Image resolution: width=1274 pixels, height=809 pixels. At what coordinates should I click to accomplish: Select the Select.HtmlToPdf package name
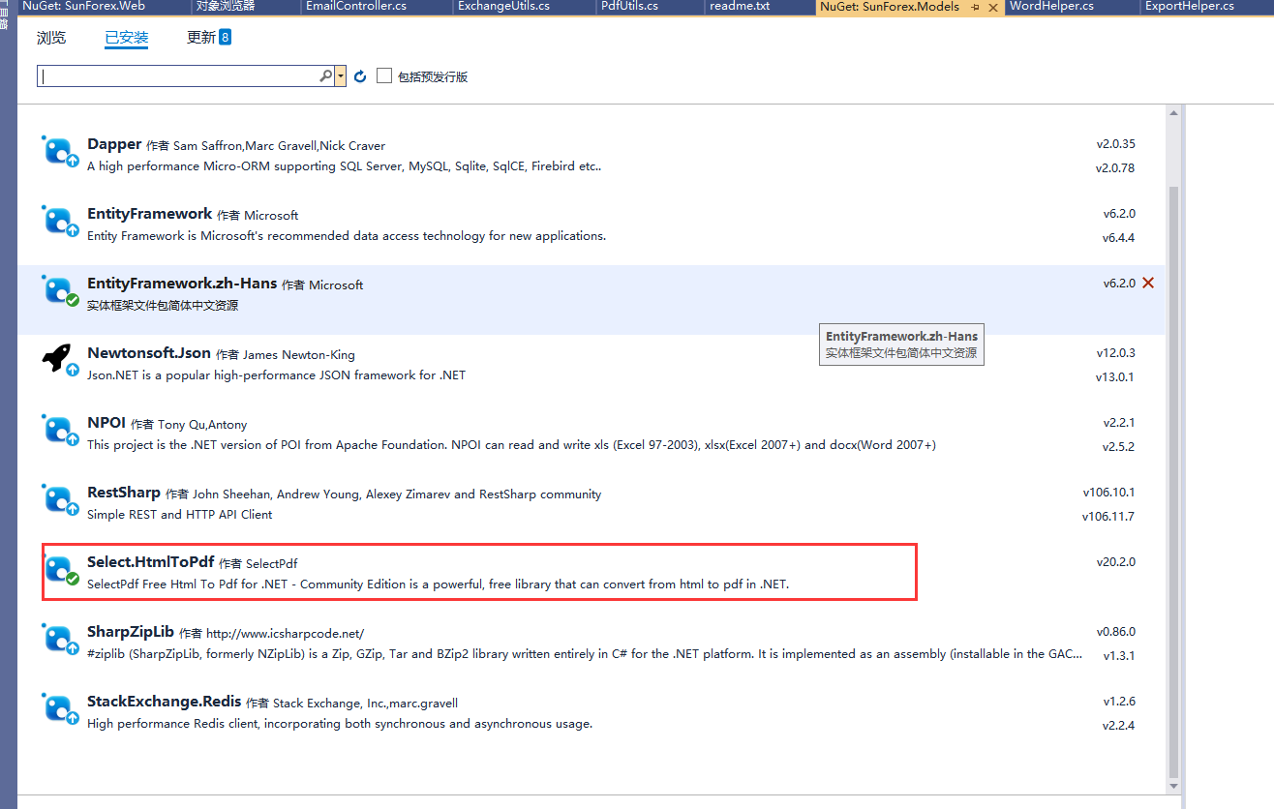[x=150, y=562]
